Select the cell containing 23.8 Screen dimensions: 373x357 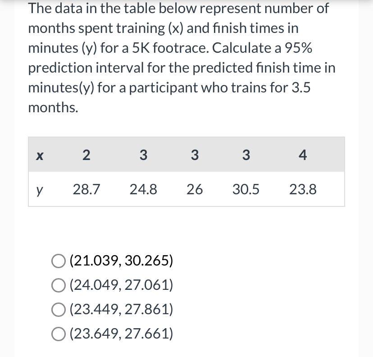tap(302, 189)
